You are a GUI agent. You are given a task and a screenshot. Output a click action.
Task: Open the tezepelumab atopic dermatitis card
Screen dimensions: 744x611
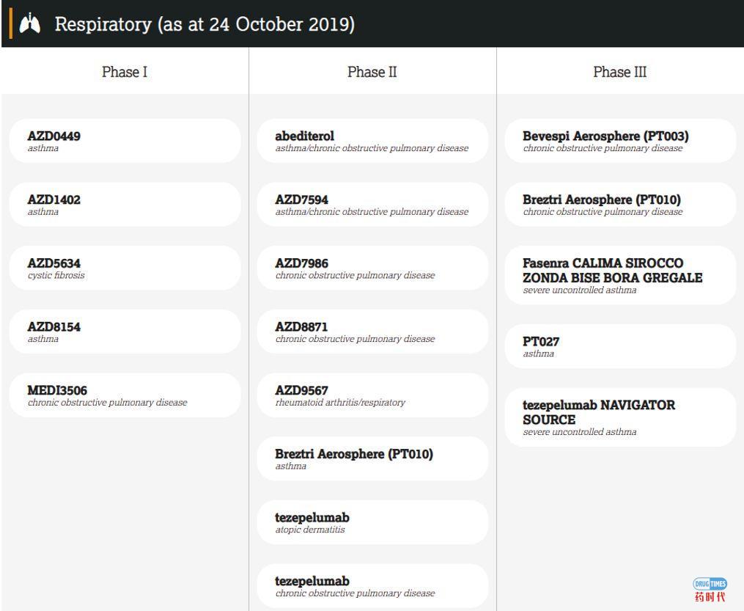point(372,523)
